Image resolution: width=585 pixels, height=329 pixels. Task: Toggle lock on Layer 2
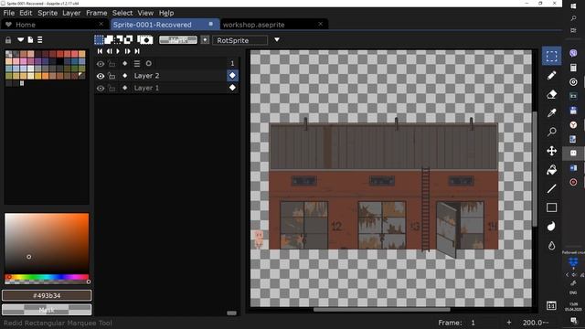tap(112, 76)
